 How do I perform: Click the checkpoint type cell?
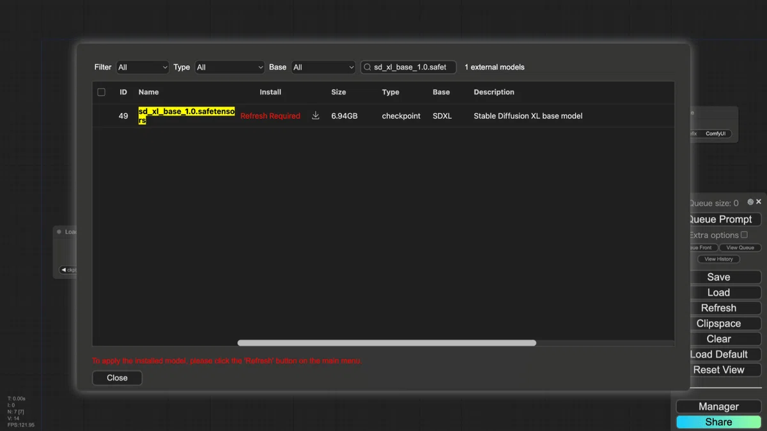point(401,116)
